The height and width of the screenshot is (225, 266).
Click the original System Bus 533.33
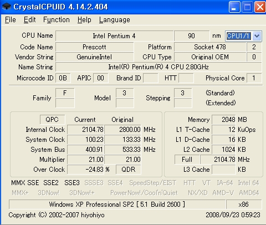(x=123, y=150)
